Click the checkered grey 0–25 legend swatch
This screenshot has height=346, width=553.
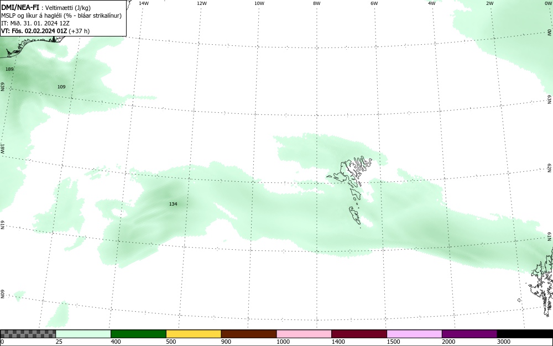coord(28,334)
